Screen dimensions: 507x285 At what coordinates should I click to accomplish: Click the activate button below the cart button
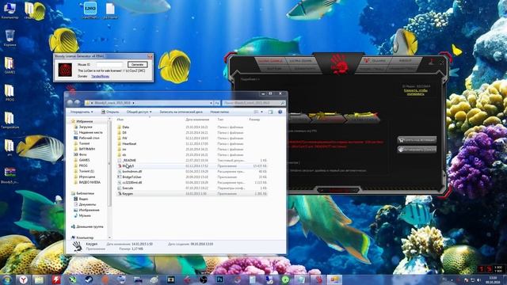click(x=417, y=150)
